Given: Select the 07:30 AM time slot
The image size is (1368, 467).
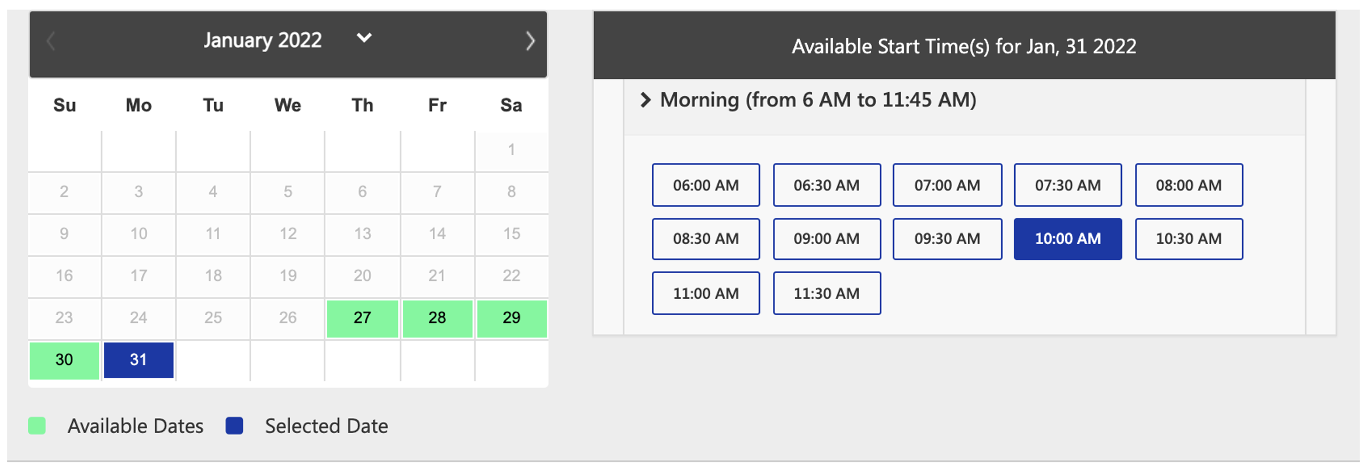Looking at the screenshot, I should click(1068, 185).
